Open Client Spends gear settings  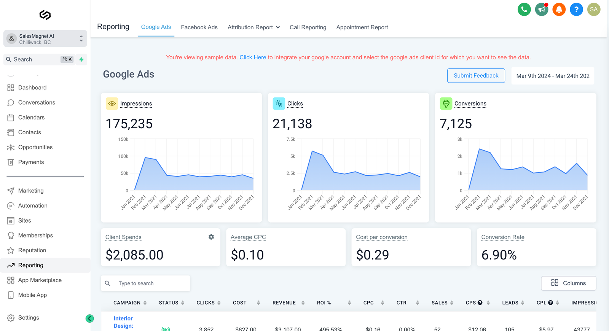[211, 237]
